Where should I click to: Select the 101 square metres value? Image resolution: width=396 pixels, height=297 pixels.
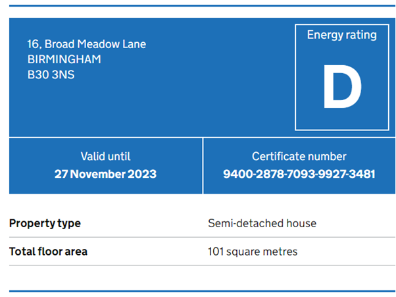253,252
